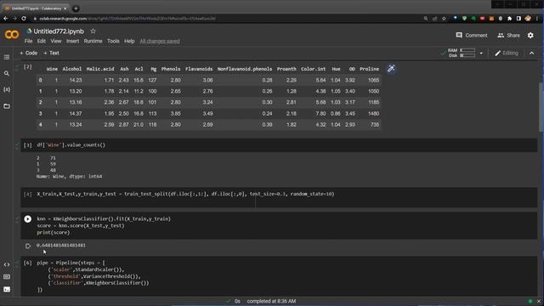Click the Pipeline steps code cell
This screenshot has width=544, height=306.
(x=279, y=276)
